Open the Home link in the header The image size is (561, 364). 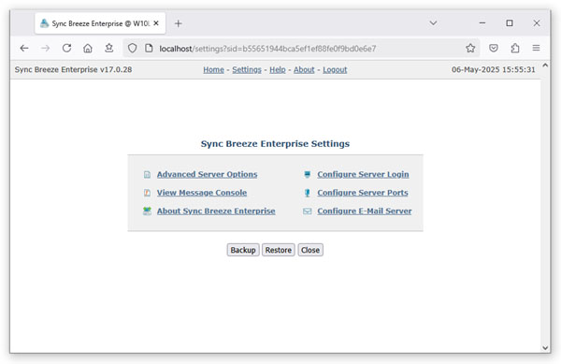coord(213,70)
